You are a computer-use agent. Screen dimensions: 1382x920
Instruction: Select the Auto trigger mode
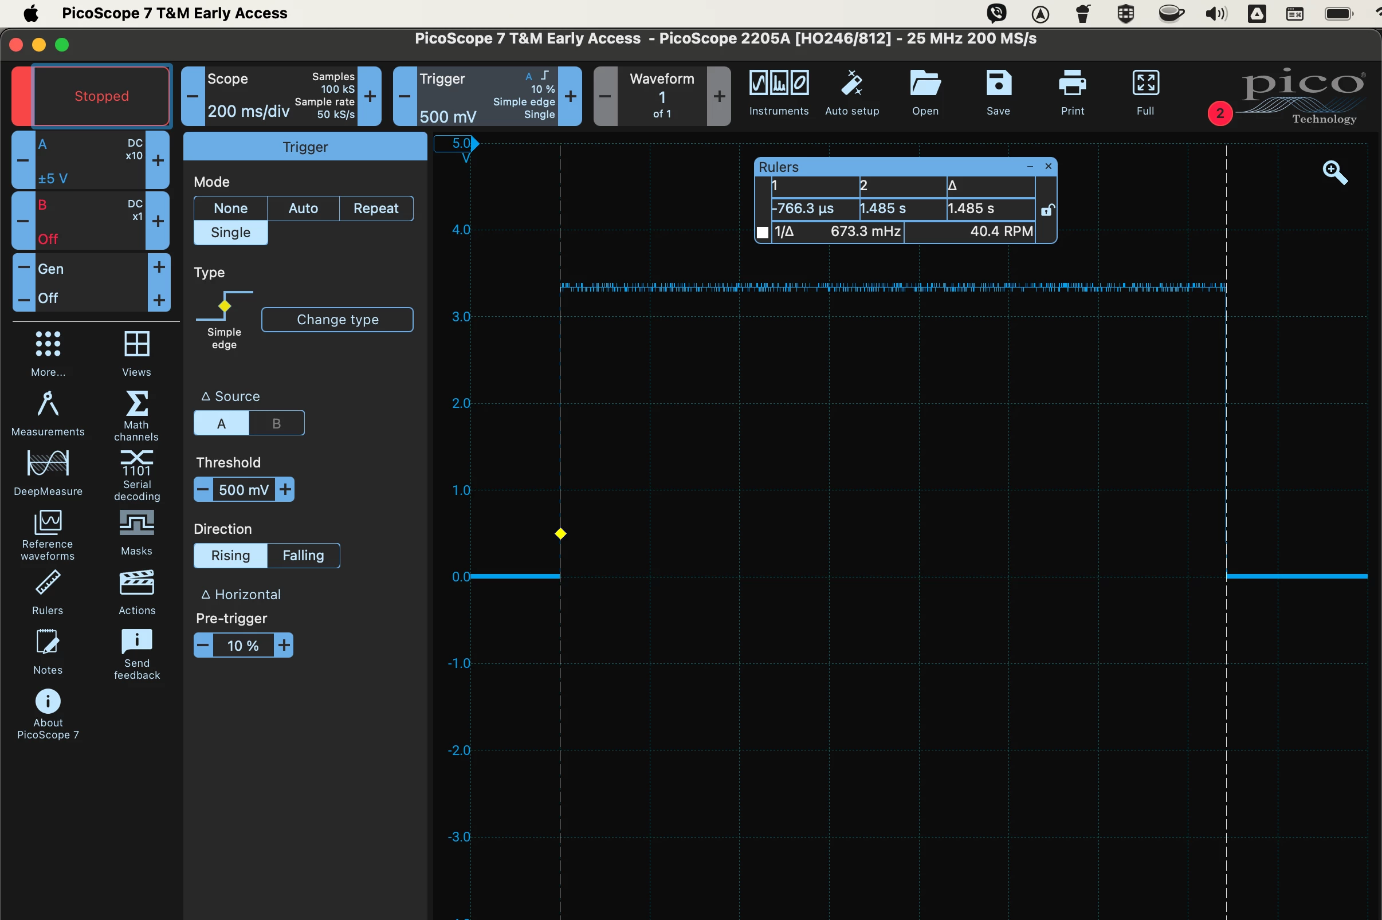pos(303,209)
